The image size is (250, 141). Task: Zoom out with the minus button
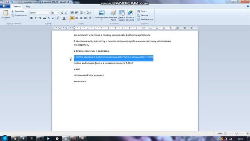point(225,134)
